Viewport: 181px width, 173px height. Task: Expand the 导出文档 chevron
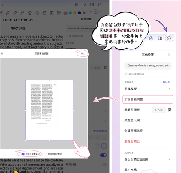pos(169,170)
